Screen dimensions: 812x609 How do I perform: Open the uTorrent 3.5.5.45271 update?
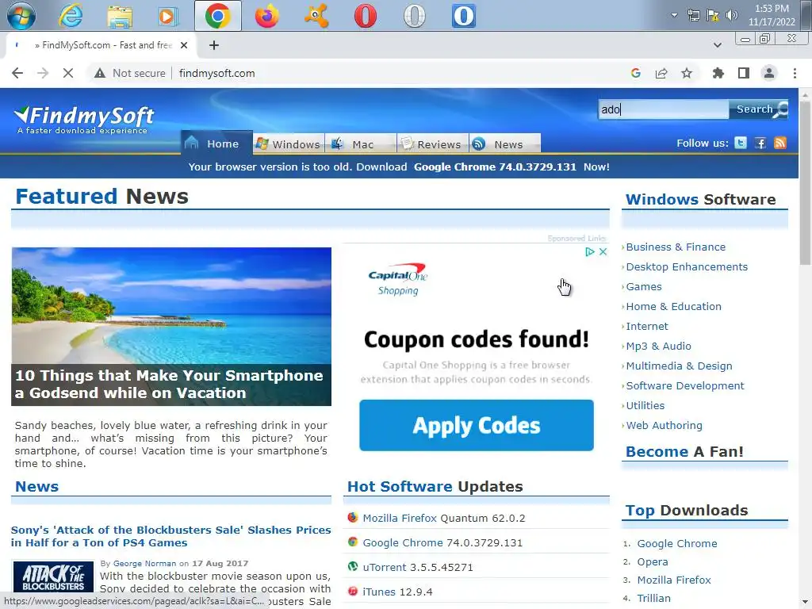point(417,567)
